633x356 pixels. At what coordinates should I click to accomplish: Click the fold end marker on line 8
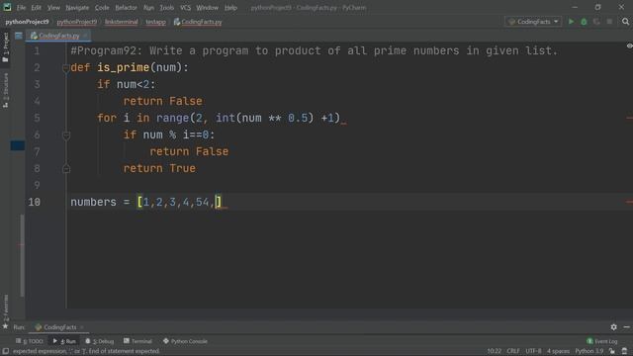coord(66,169)
